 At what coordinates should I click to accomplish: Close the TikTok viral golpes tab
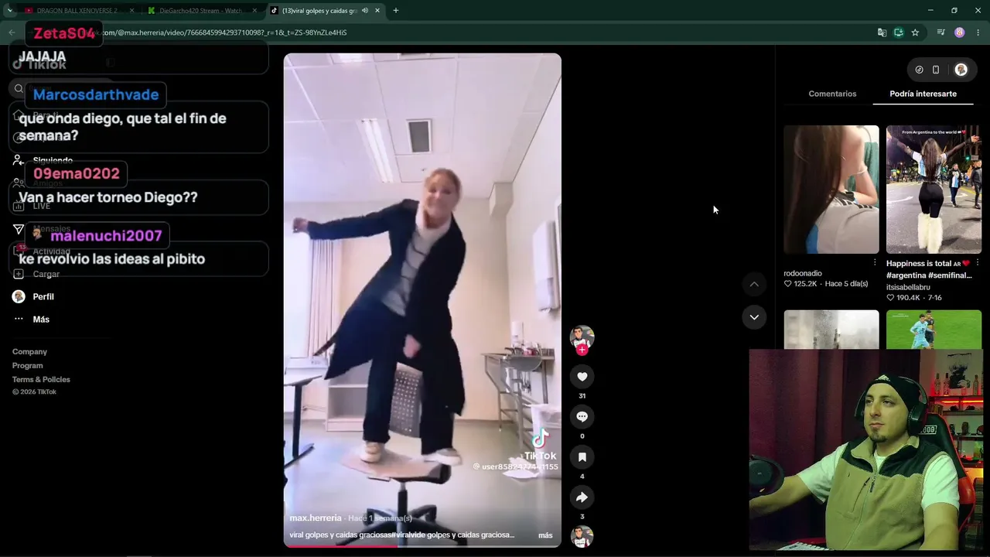click(377, 11)
